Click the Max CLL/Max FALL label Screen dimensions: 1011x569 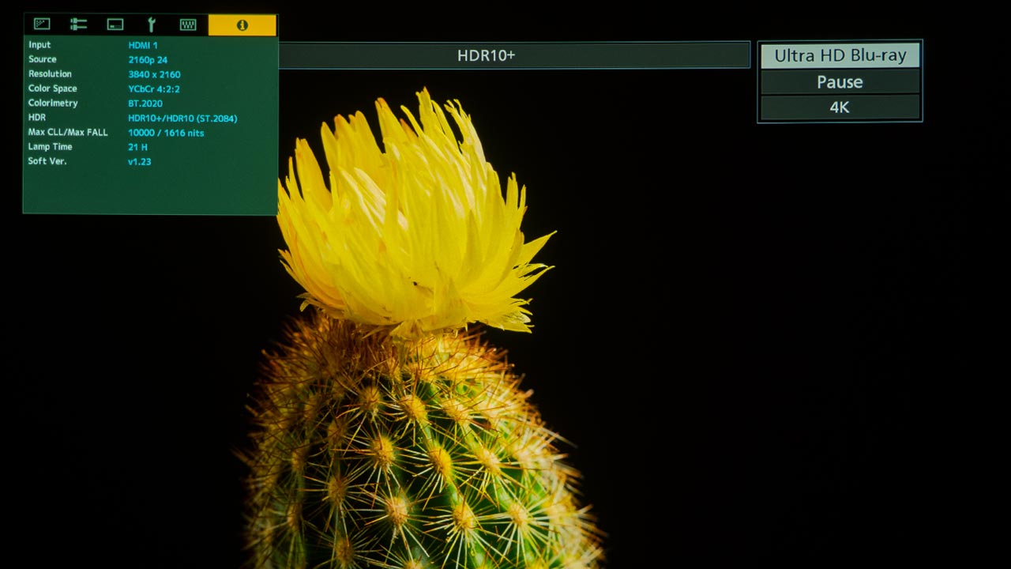coord(68,132)
